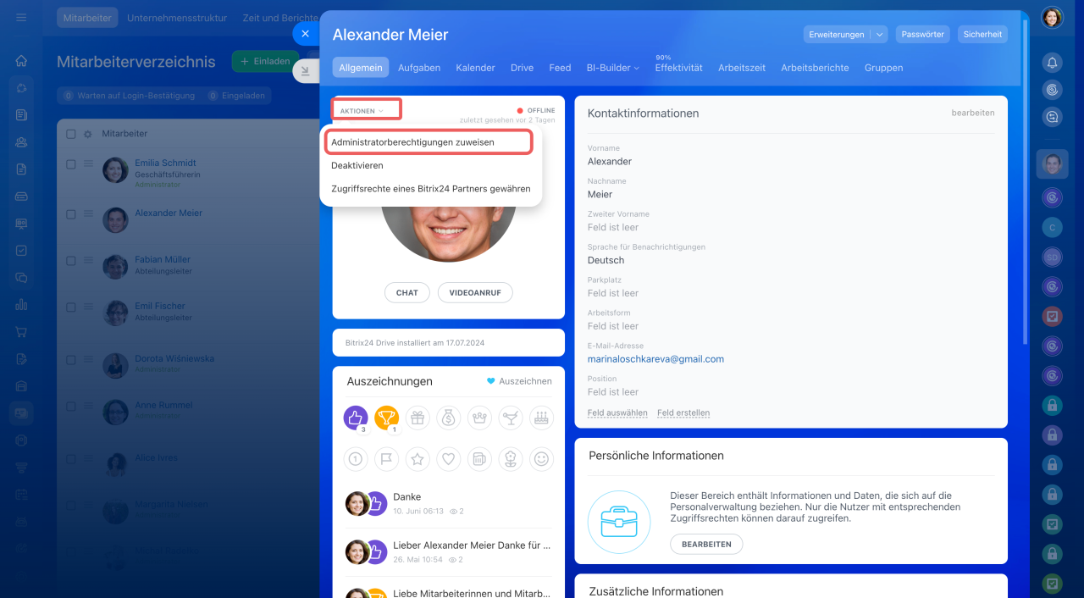The height and width of the screenshot is (598, 1084).
Task: Select the smiley face award icon
Action: [541, 459]
